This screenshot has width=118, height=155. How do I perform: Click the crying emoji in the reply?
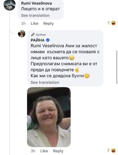pos(72,58)
